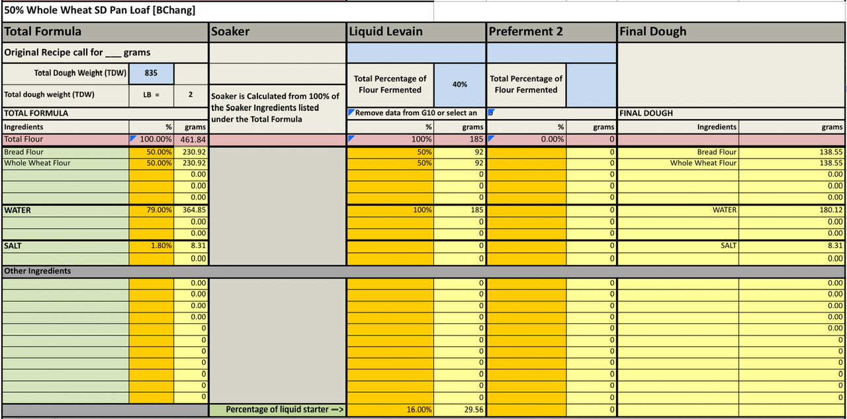Click the LB value cell containing 2
The width and height of the screenshot is (847, 419).
click(191, 95)
